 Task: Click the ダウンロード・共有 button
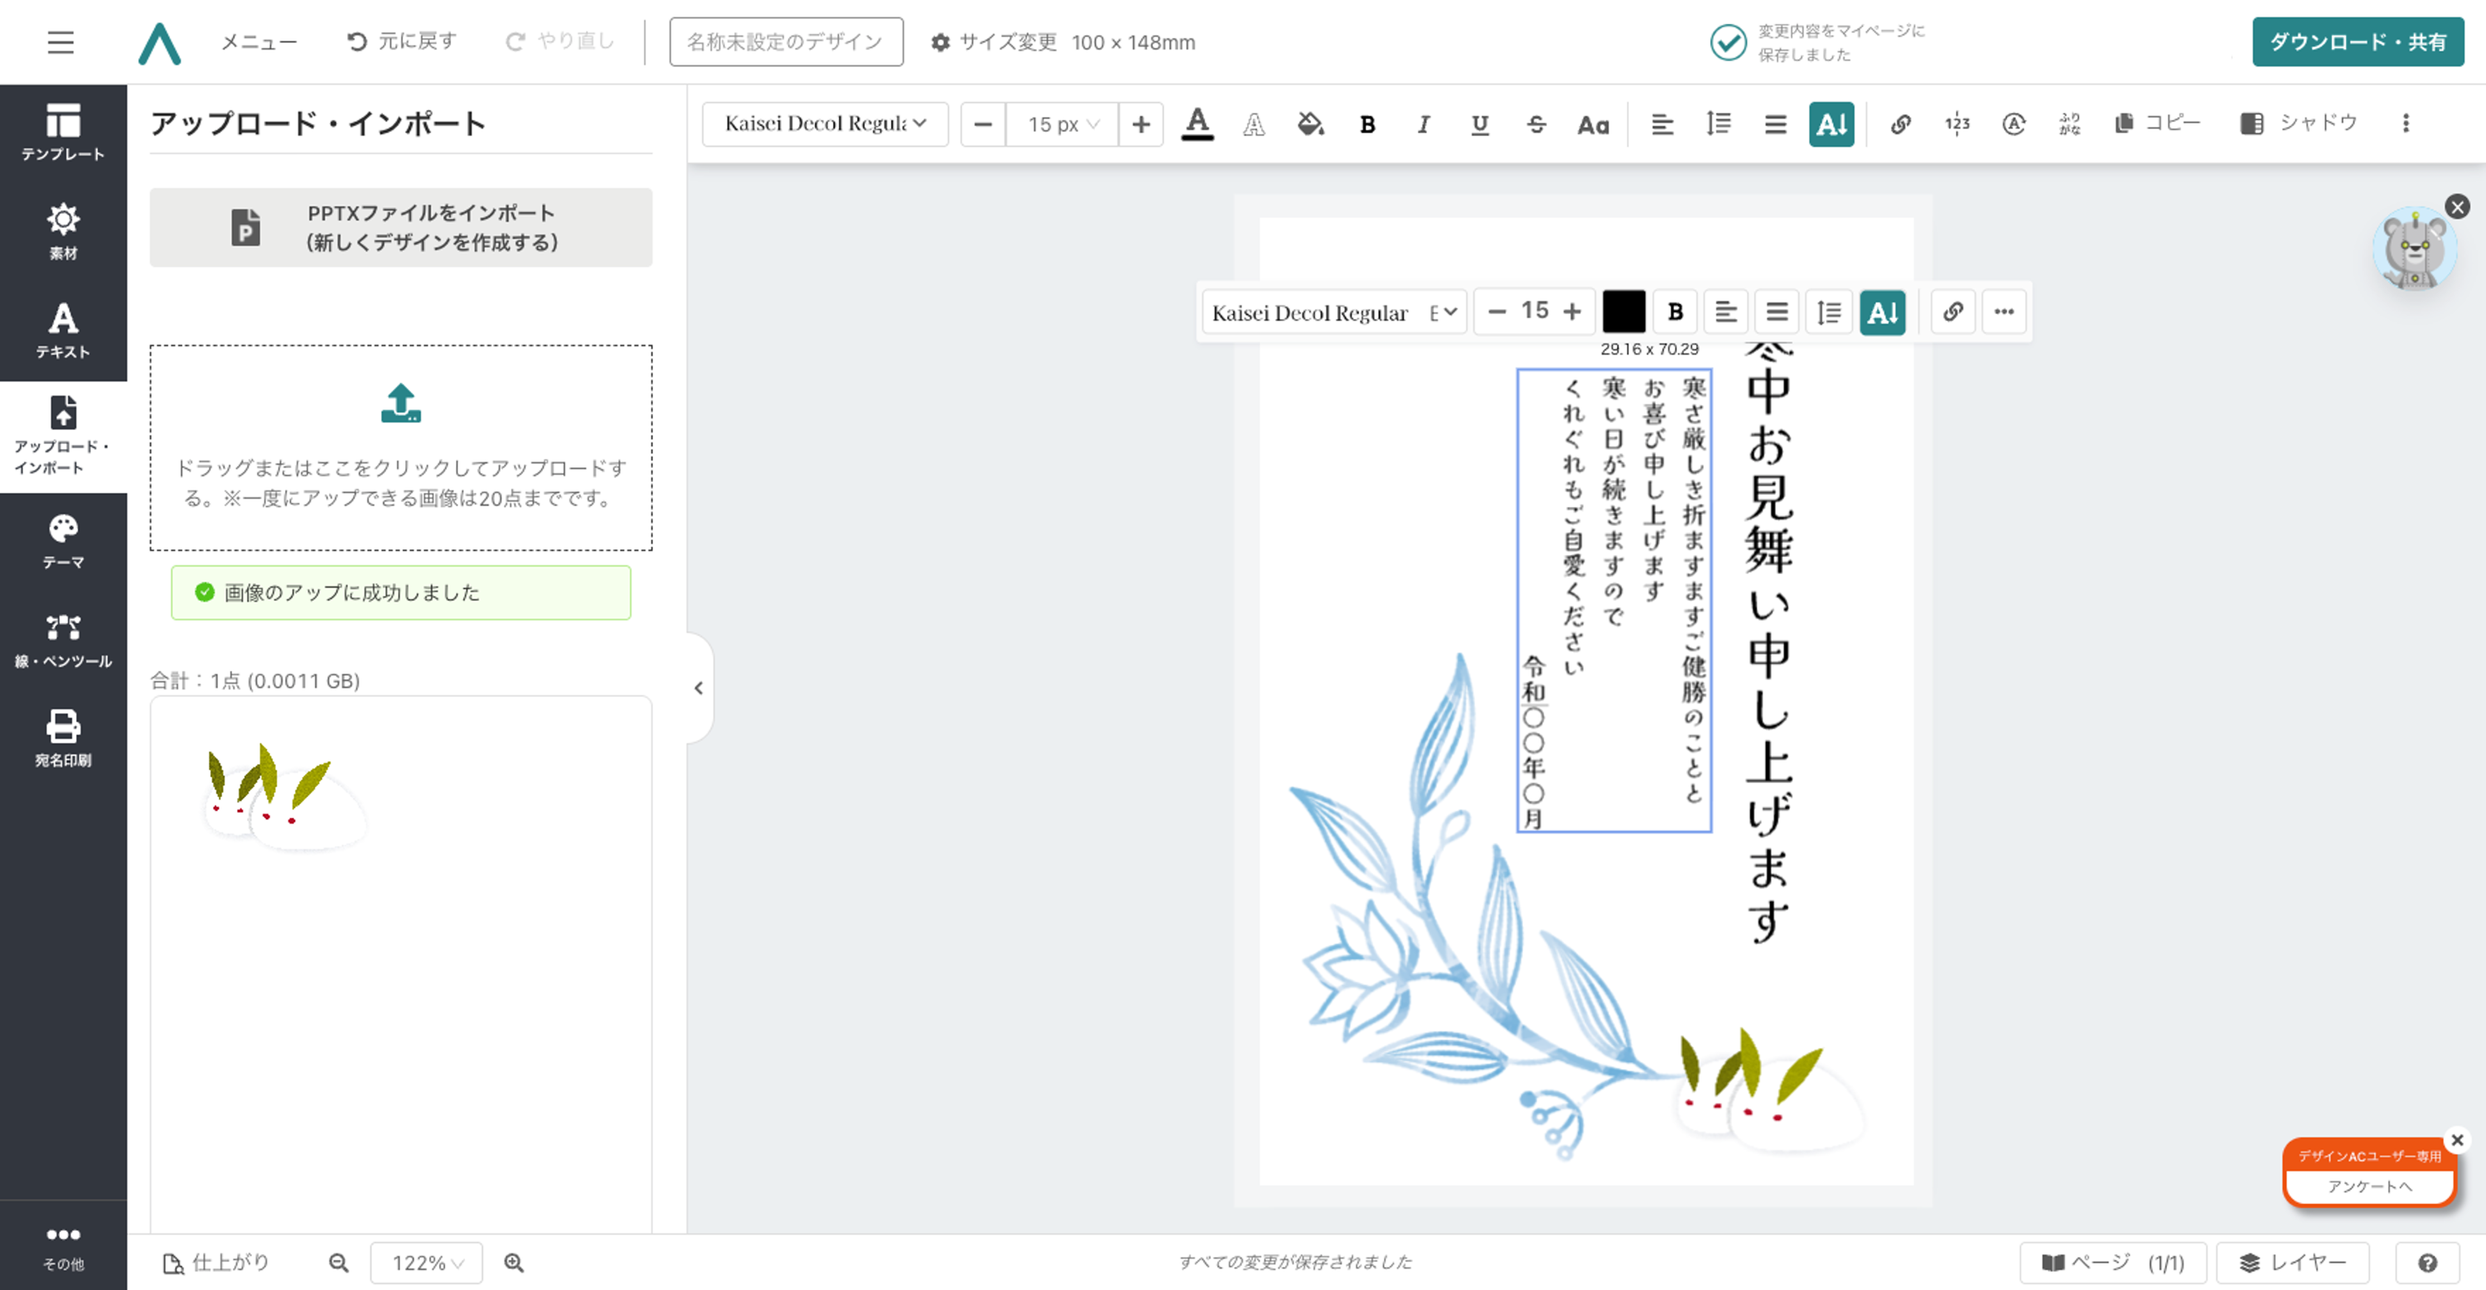[2357, 41]
